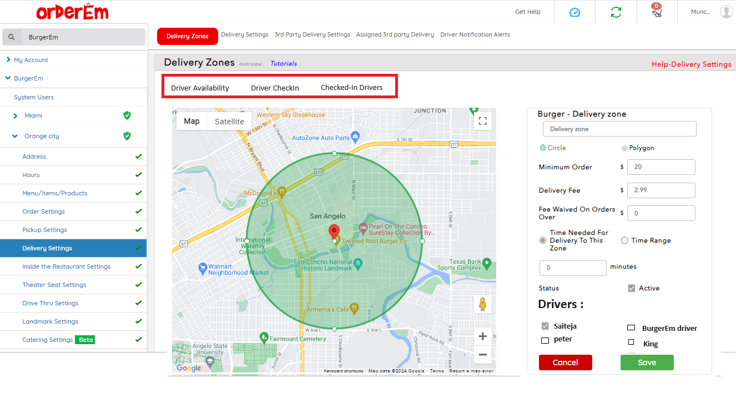Zoom out on the map
Screen dimensions: 736x413
click(x=482, y=354)
